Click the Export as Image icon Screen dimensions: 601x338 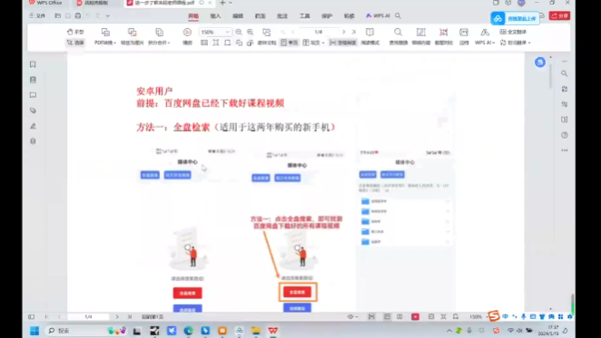click(133, 36)
